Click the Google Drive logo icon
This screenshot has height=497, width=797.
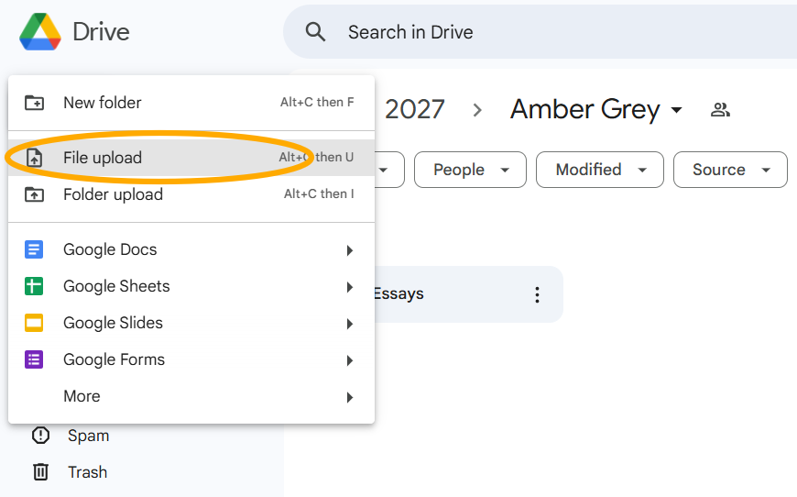tap(40, 32)
